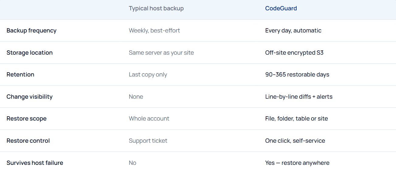This screenshot has height=170, width=396.
Task: Click the 'CodeGuard' column header
Action: tap(281, 8)
